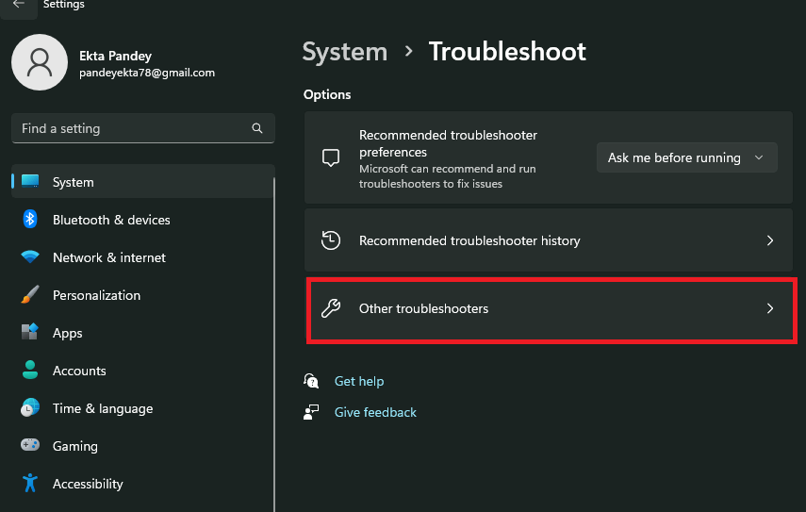Click the Find a setting search box

(x=132, y=128)
